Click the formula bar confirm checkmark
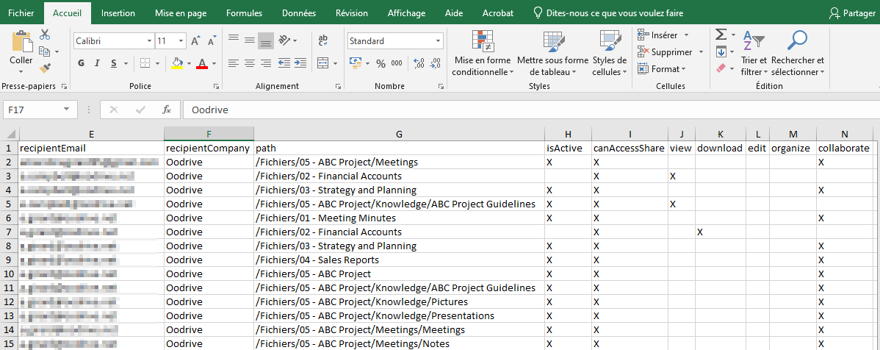The image size is (880, 350). click(x=140, y=110)
